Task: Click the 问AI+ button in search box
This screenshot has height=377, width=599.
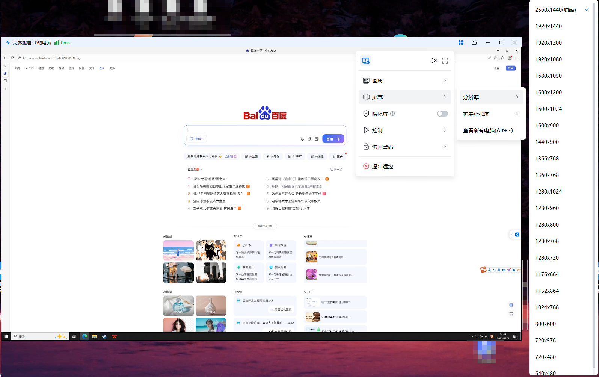Action: point(196,139)
